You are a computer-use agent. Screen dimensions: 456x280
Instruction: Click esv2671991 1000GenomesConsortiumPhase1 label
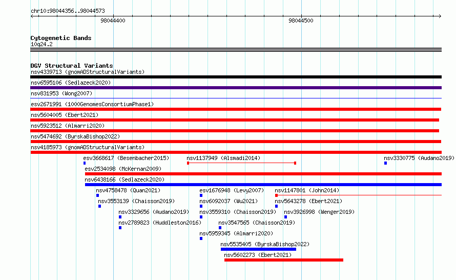pyautogui.click(x=92, y=104)
